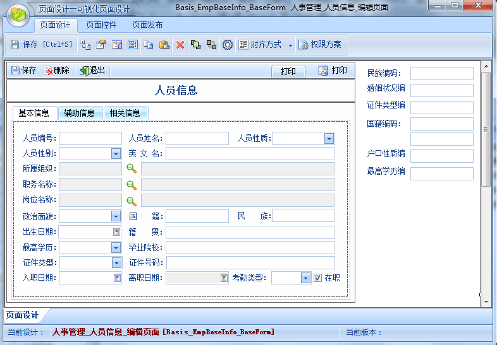Expand the 人员性质 dropdown
497x345 pixels.
coord(329,139)
